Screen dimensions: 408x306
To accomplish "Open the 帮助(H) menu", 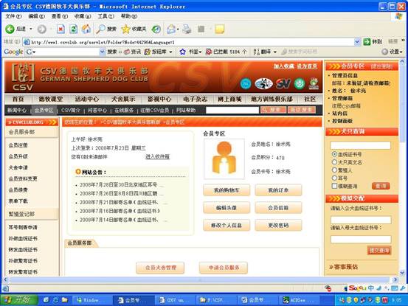I will point(129,16).
